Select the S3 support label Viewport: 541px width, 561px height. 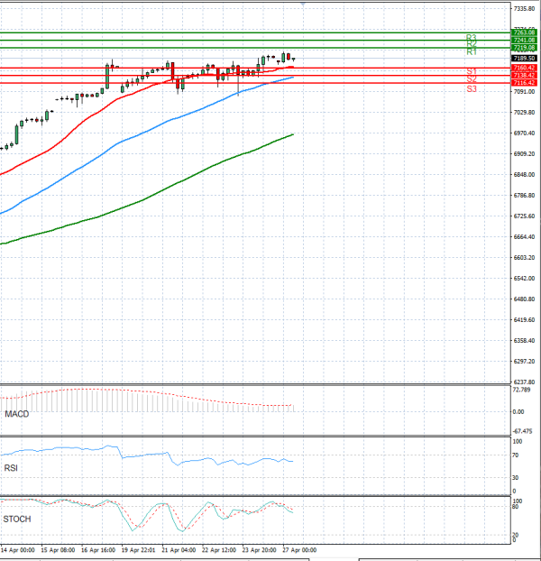[x=471, y=88]
